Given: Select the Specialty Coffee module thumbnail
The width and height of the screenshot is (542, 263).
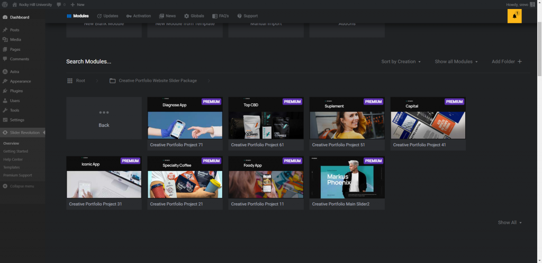Looking at the screenshot, I should 185,177.
